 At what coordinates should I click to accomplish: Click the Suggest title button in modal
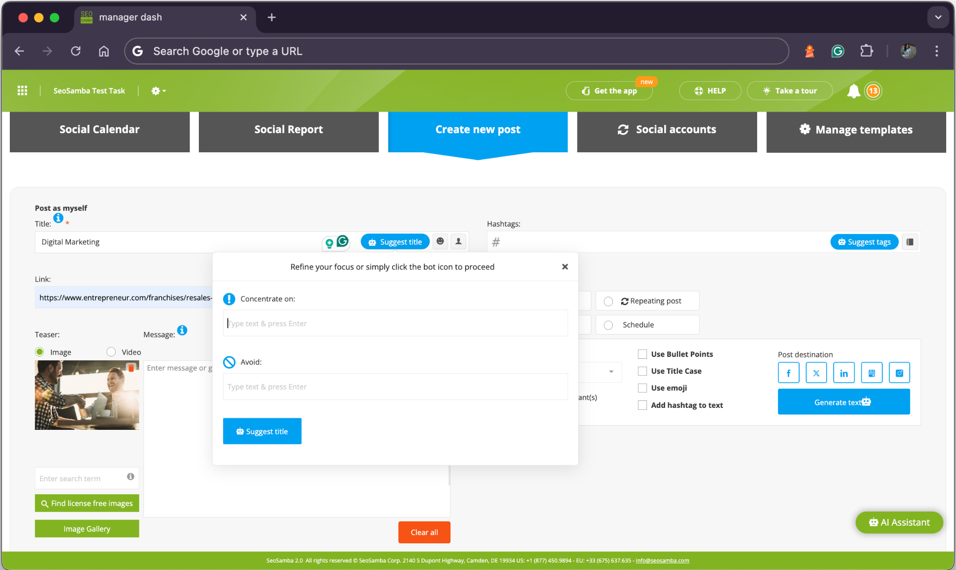click(x=262, y=431)
